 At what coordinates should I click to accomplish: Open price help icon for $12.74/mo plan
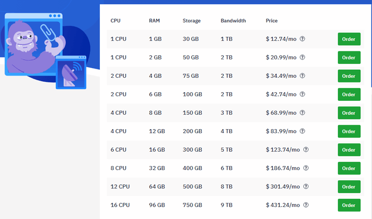(302, 39)
